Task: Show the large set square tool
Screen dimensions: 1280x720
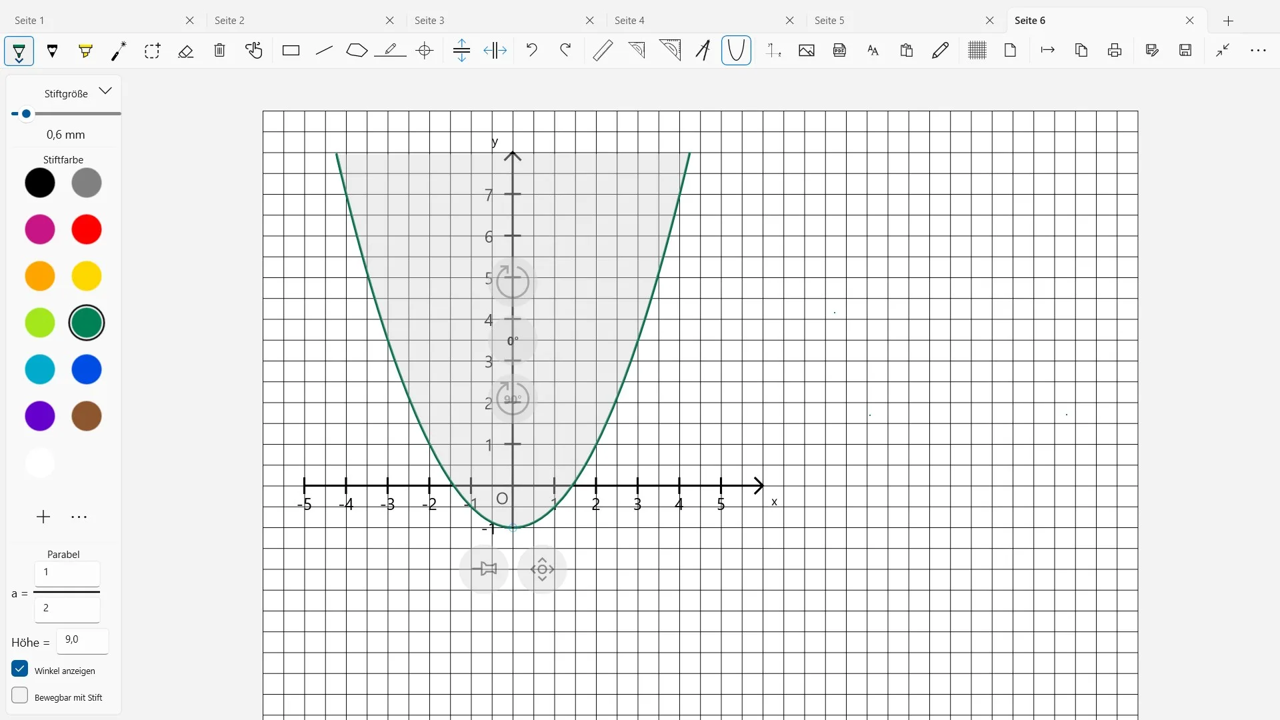Action: click(670, 51)
